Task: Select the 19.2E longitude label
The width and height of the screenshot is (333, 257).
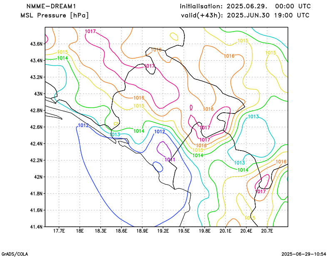Action: (x=163, y=231)
